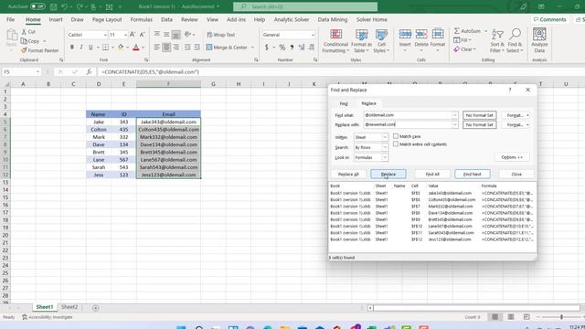
Task: Apply Underline formatting
Action: (x=90, y=48)
